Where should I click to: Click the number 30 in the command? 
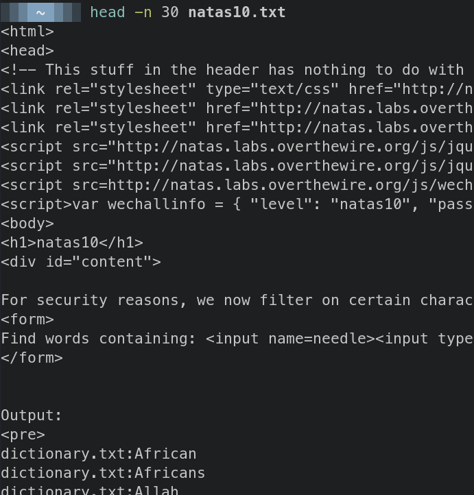click(169, 12)
